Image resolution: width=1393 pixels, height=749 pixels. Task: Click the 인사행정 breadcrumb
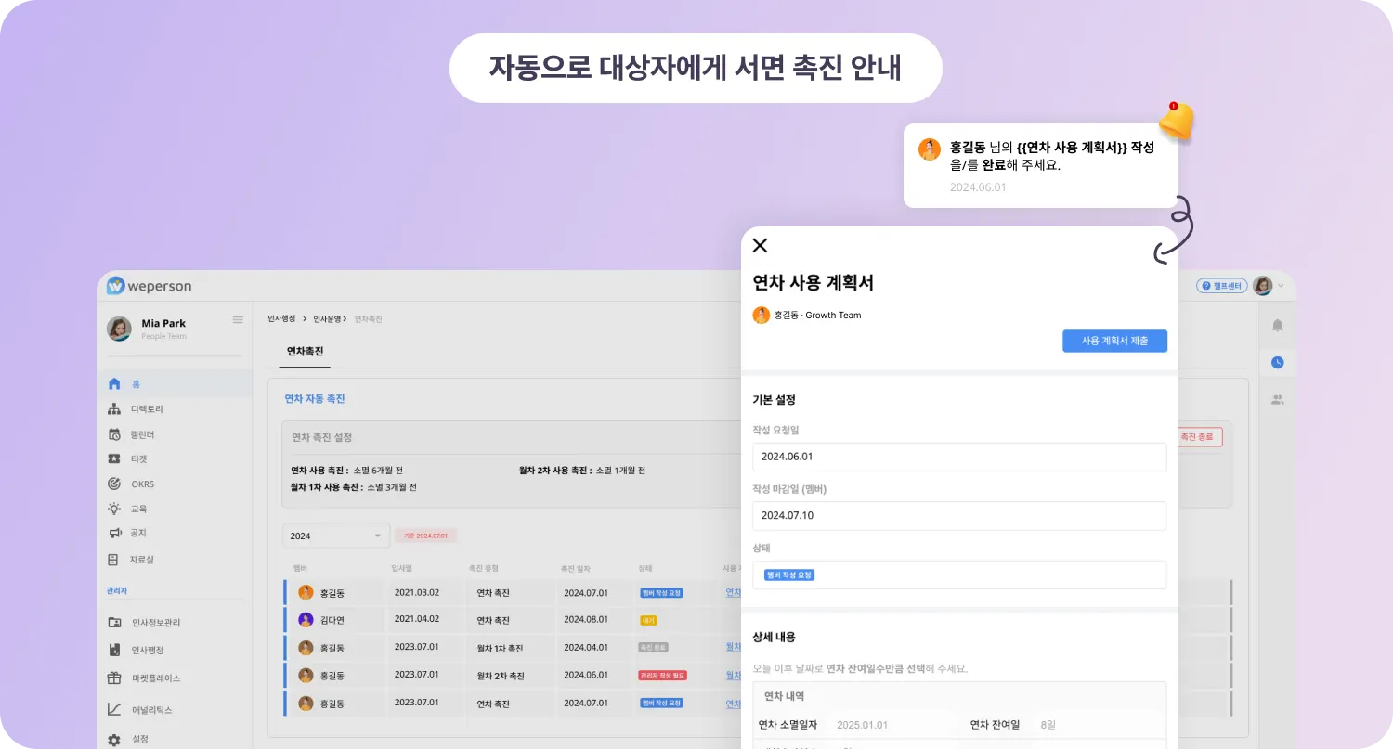[281, 318]
